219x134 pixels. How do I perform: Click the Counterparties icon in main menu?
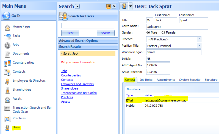(x=7, y=63)
